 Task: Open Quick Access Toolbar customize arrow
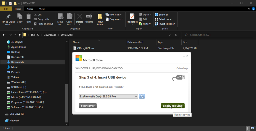tap(19, 3)
